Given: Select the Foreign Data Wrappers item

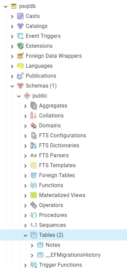Looking at the screenshot, I should point(54,56).
